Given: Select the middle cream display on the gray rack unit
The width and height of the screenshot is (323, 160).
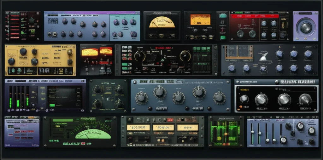Looking at the screenshot, I should click(x=163, y=128).
